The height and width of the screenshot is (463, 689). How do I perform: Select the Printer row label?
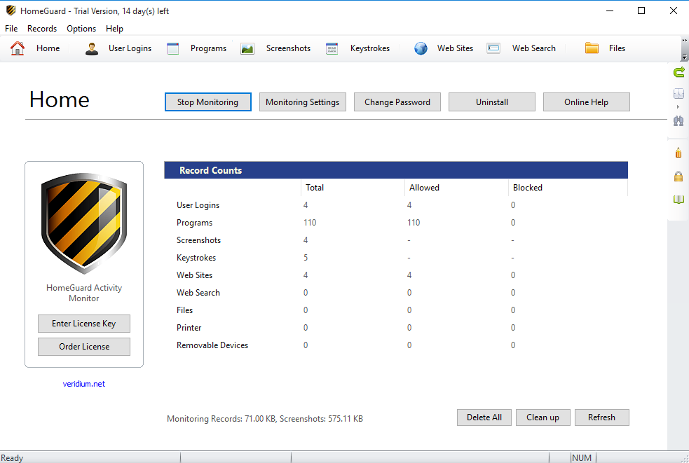[189, 328]
